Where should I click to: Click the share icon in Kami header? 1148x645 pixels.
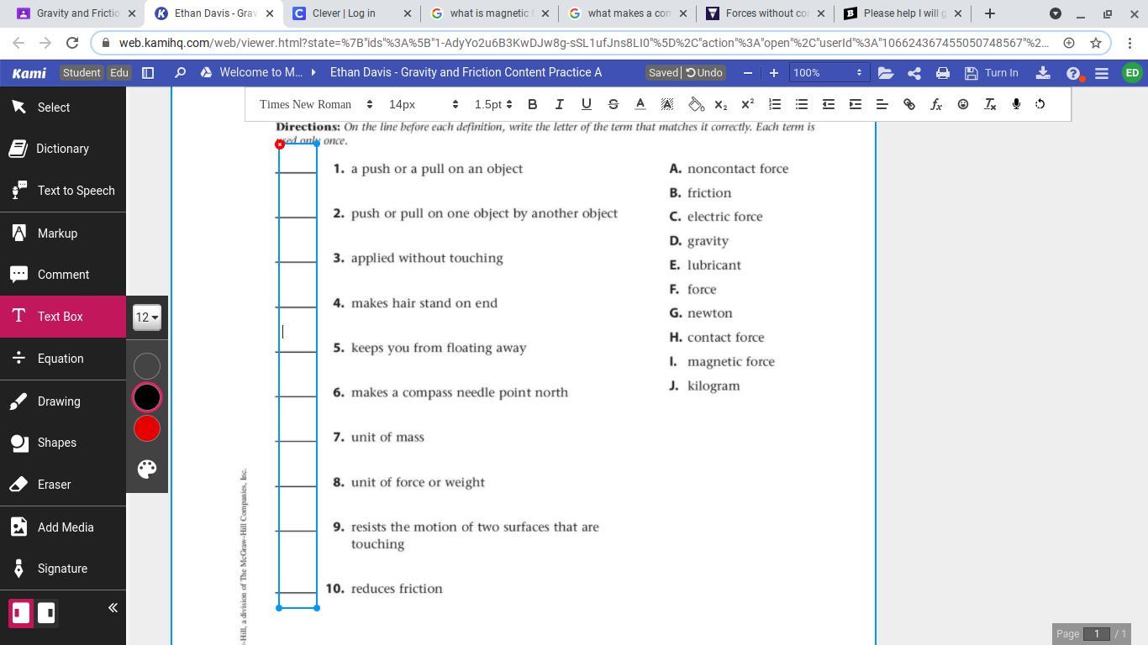click(x=914, y=73)
